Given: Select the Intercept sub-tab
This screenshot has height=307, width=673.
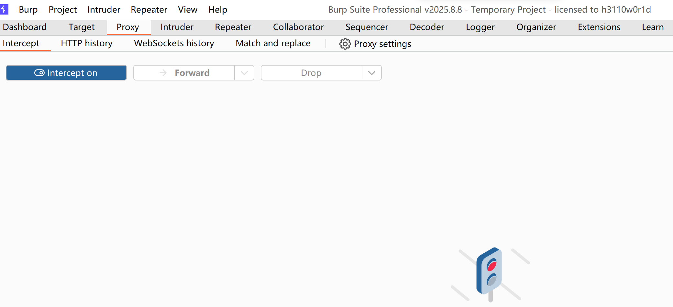Looking at the screenshot, I should 21,43.
